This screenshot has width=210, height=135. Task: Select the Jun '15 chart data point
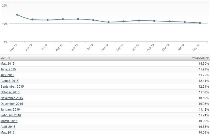coord(33,20)
